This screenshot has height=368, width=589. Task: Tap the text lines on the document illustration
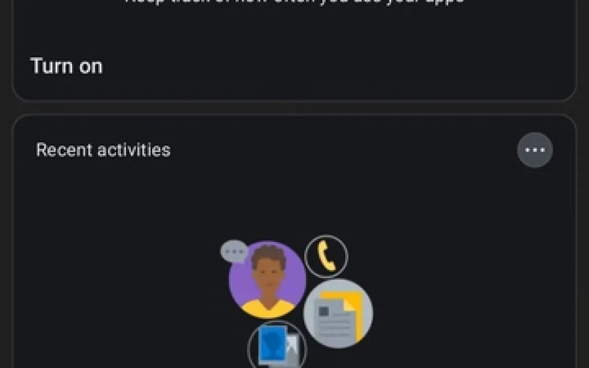[x=334, y=326]
